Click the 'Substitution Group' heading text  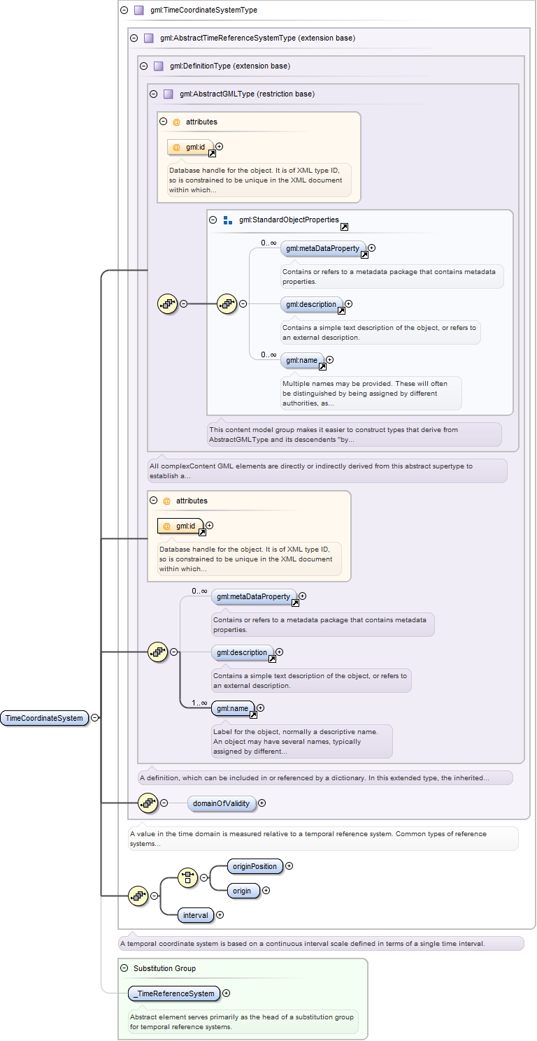(164, 968)
